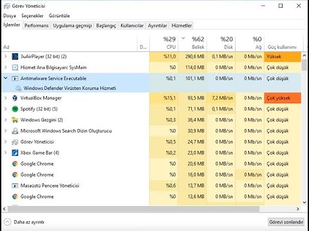Expand the Spotify process group
This screenshot has width=309, height=231.
tap(6, 109)
